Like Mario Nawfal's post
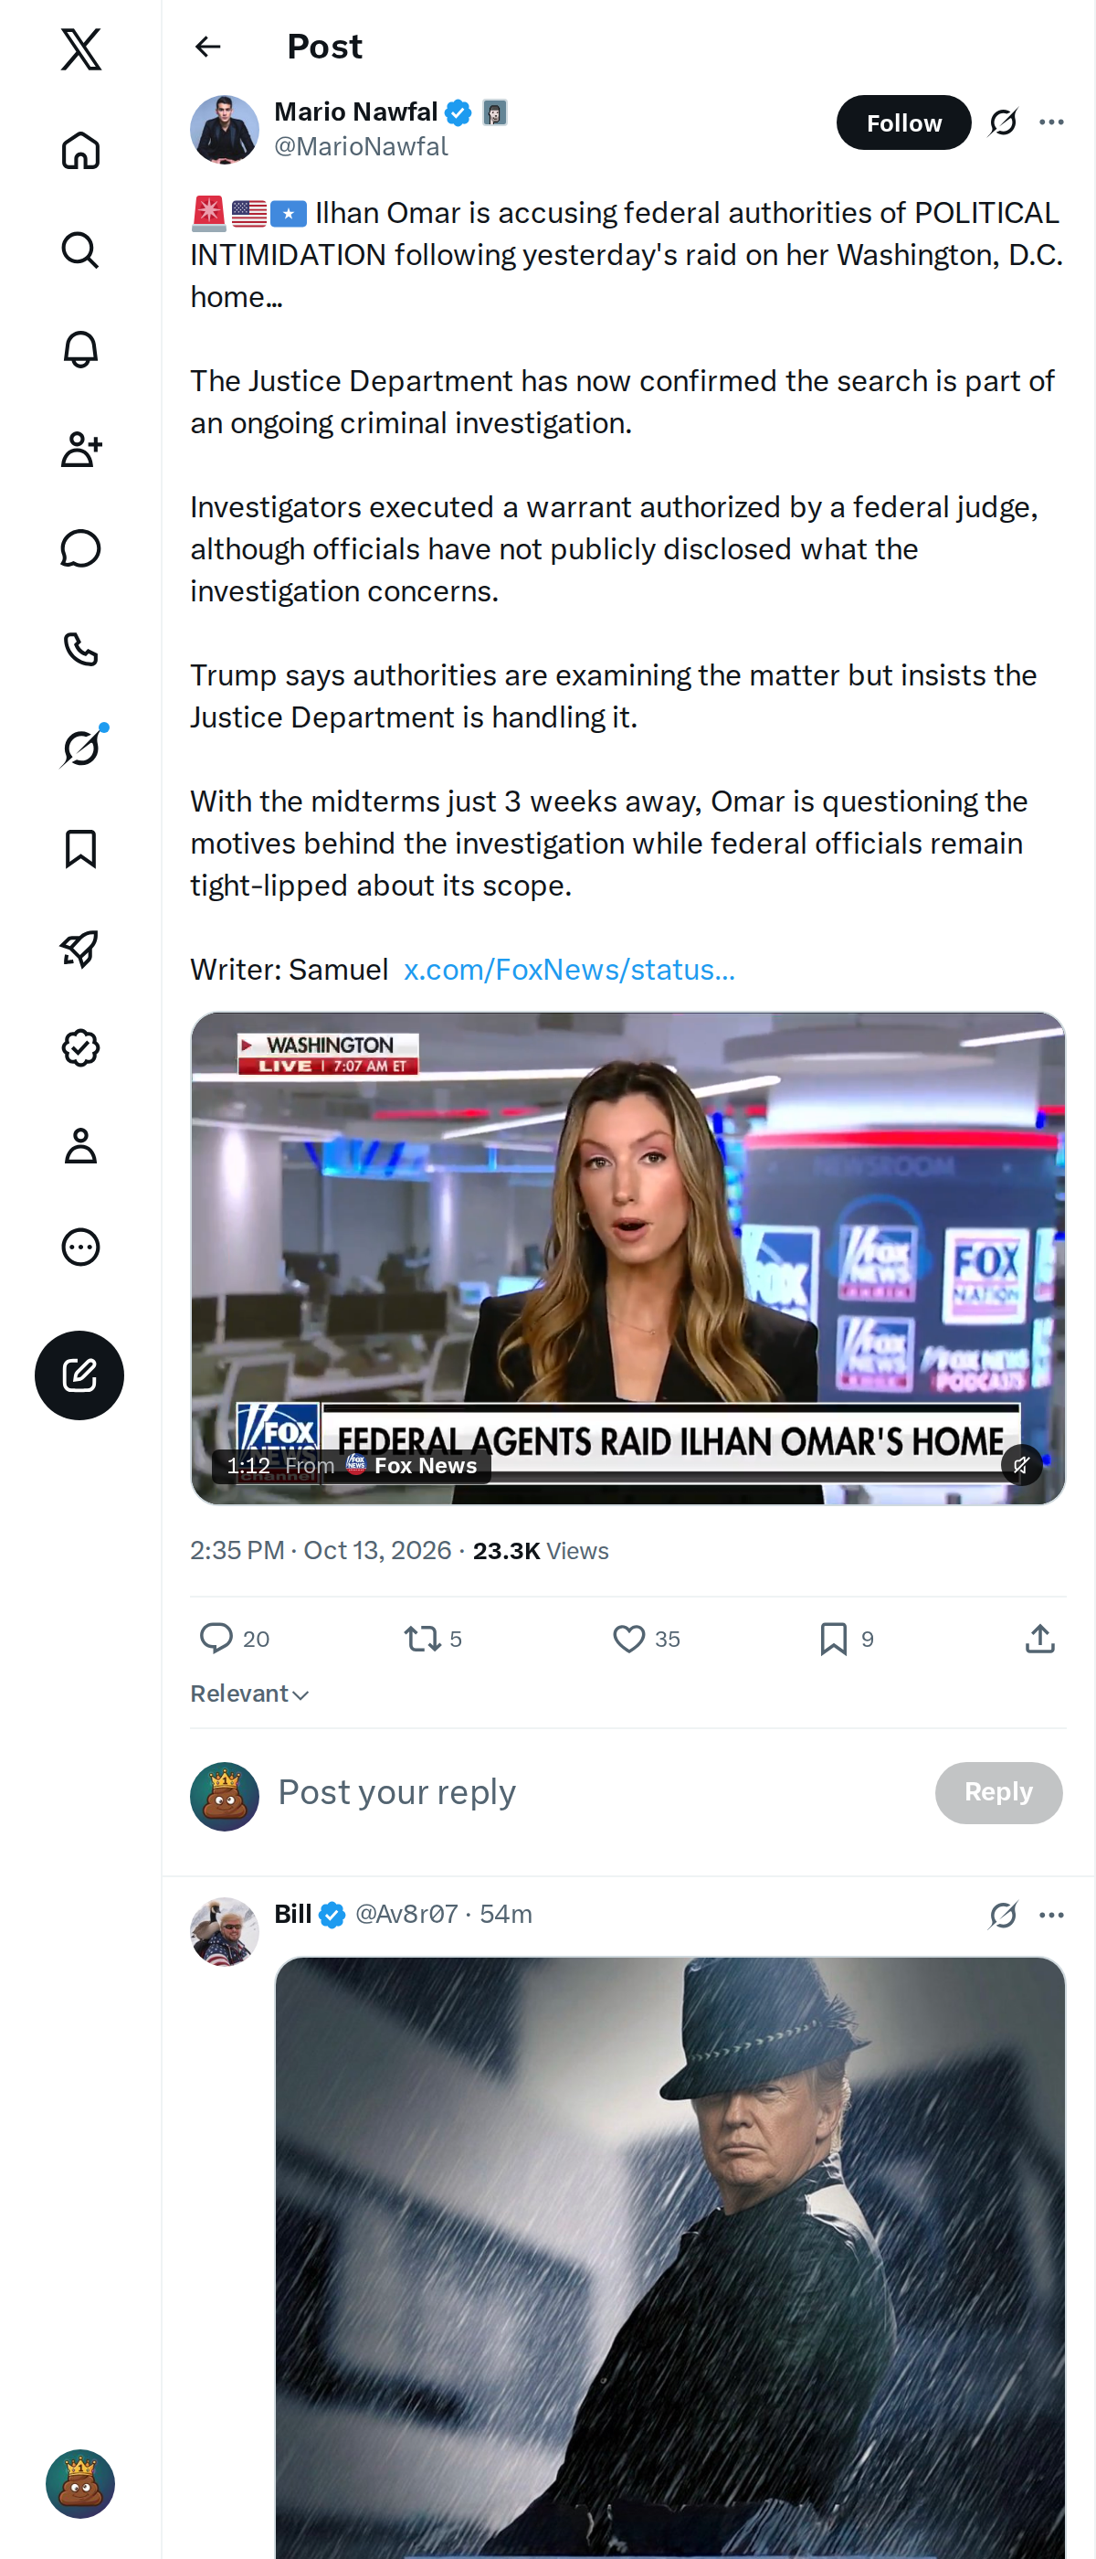The width and height of the screenshot is (1096, 2559). [x=628, y=1638]
